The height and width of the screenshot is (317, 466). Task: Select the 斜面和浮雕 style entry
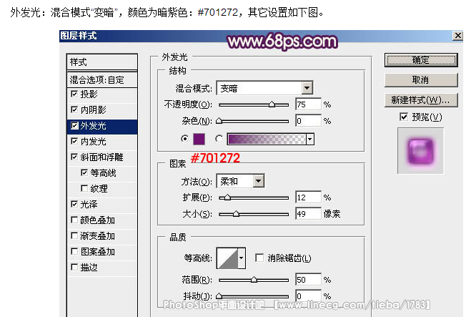click(102, 157)
